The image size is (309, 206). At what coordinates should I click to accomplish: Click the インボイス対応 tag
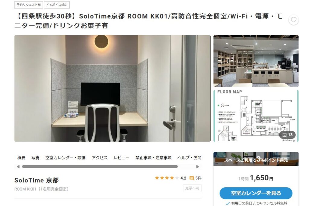[x=57, y=5]
